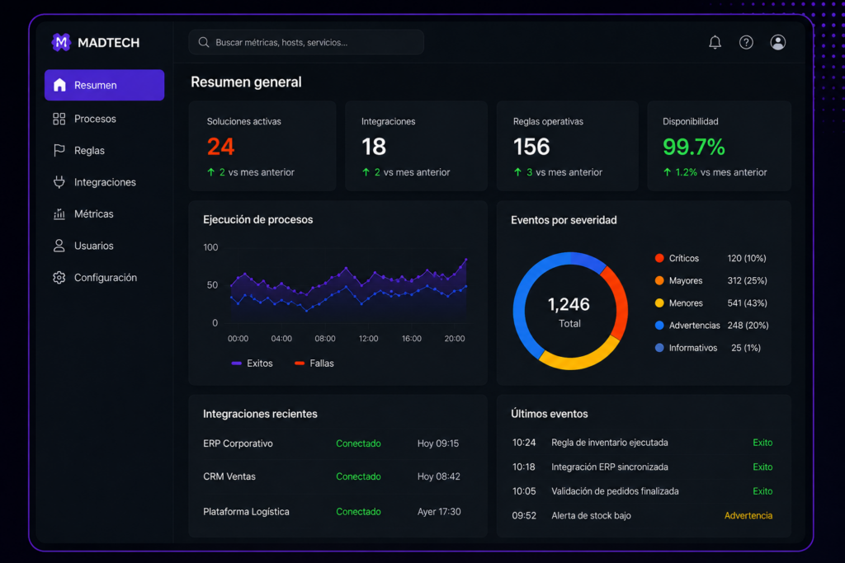Click the Advertencias blue legend dot
845x563 pixels.
(x=659, y=325)
